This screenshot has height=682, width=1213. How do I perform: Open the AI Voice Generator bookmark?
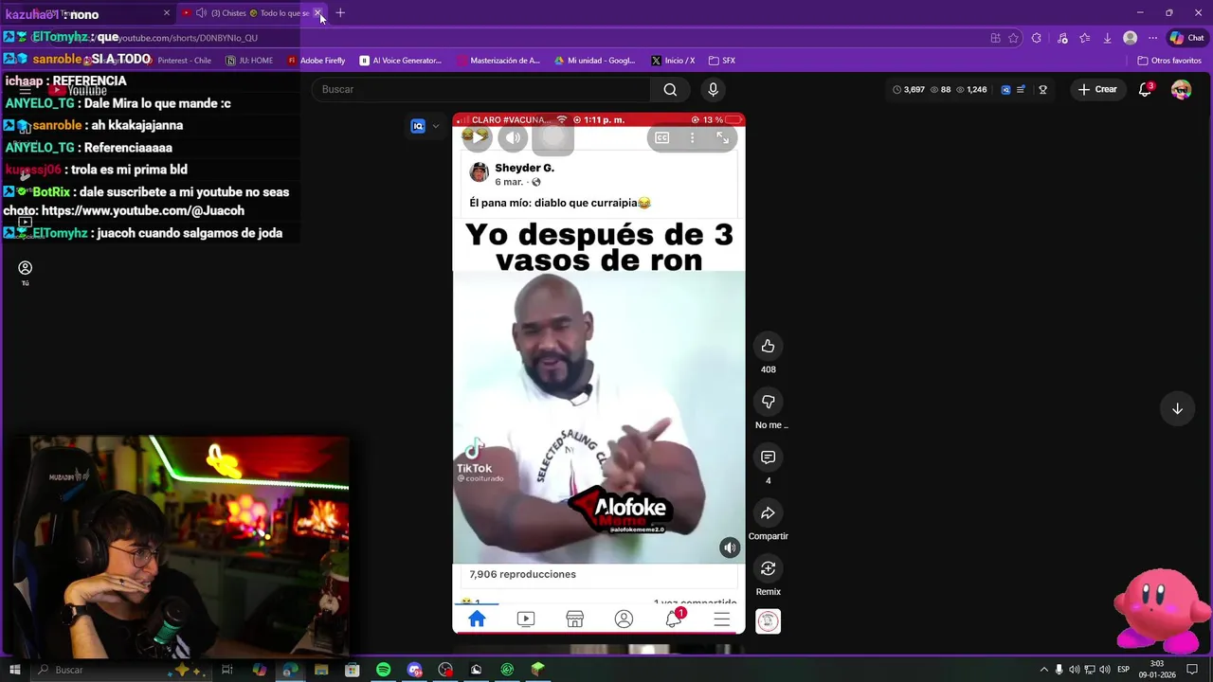400,61
